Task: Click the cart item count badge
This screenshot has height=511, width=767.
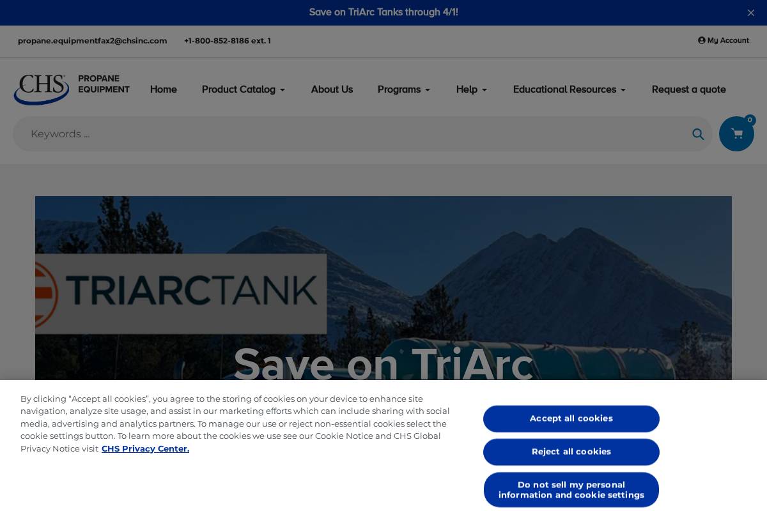Action: (750, 120)
